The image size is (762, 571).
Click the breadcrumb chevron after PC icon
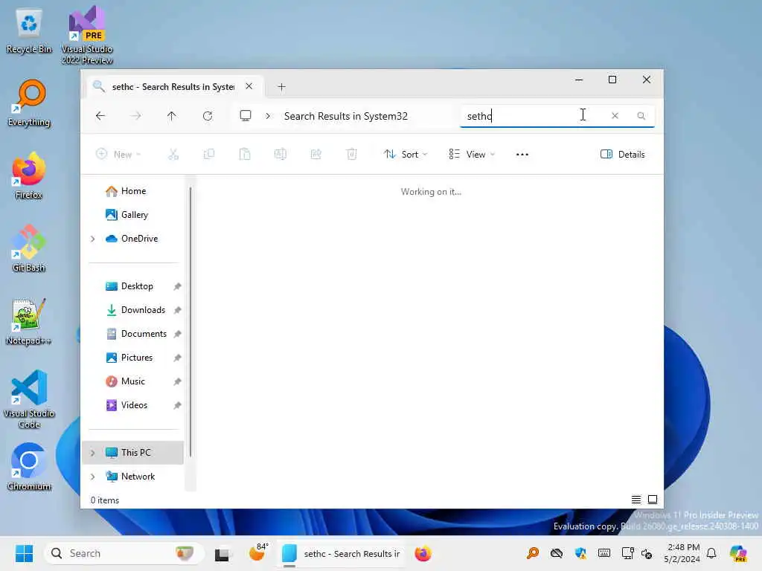(268, 116)
